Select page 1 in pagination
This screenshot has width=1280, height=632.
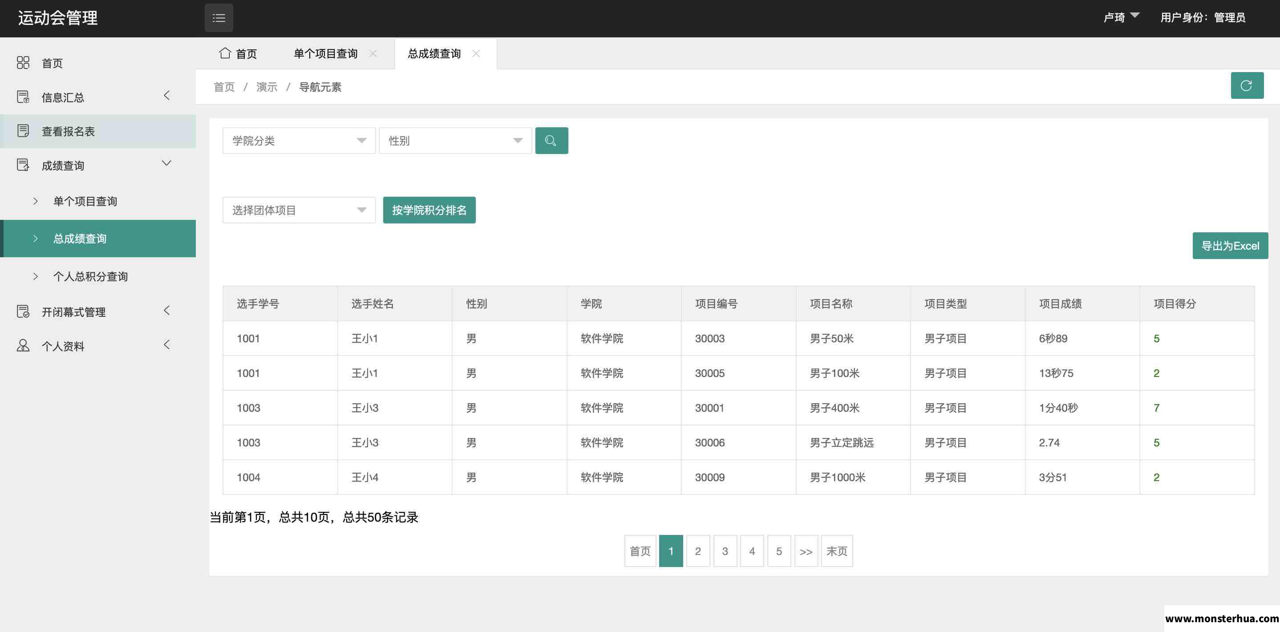[671, 551]
